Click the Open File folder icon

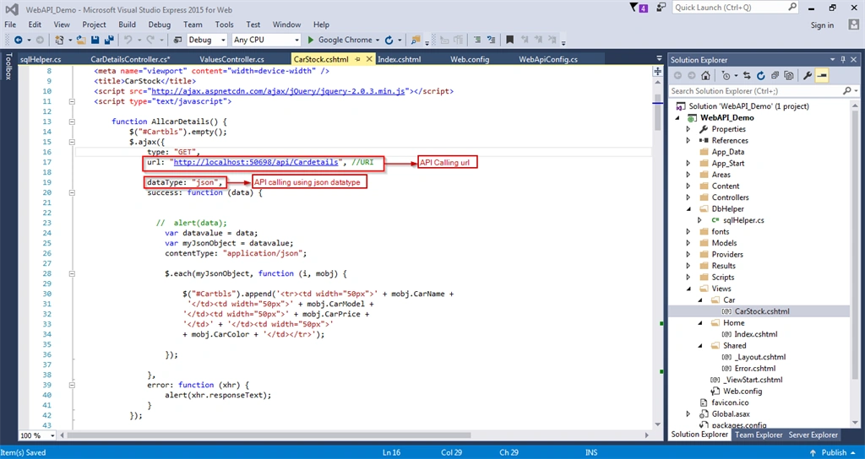81,40
